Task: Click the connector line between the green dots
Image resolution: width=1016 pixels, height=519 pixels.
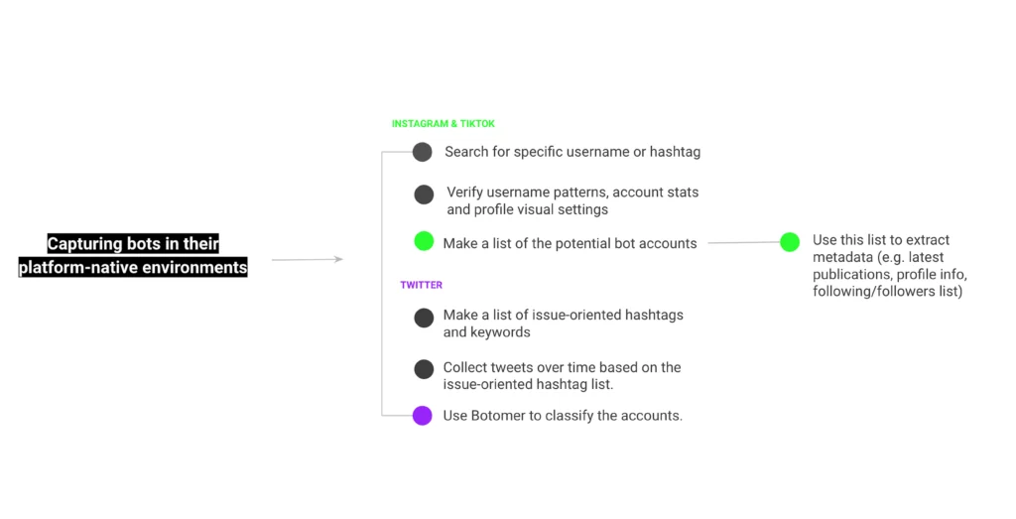Action: point(744,243)
